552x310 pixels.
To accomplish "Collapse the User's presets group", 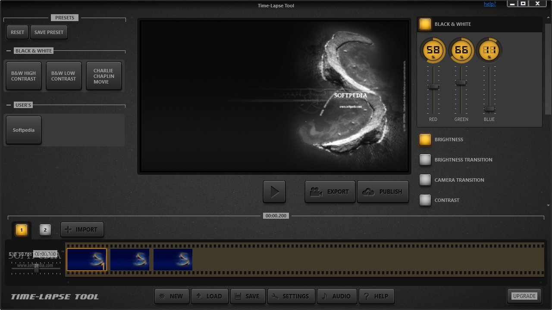I will pyautogui.click(x=9, y=105).
